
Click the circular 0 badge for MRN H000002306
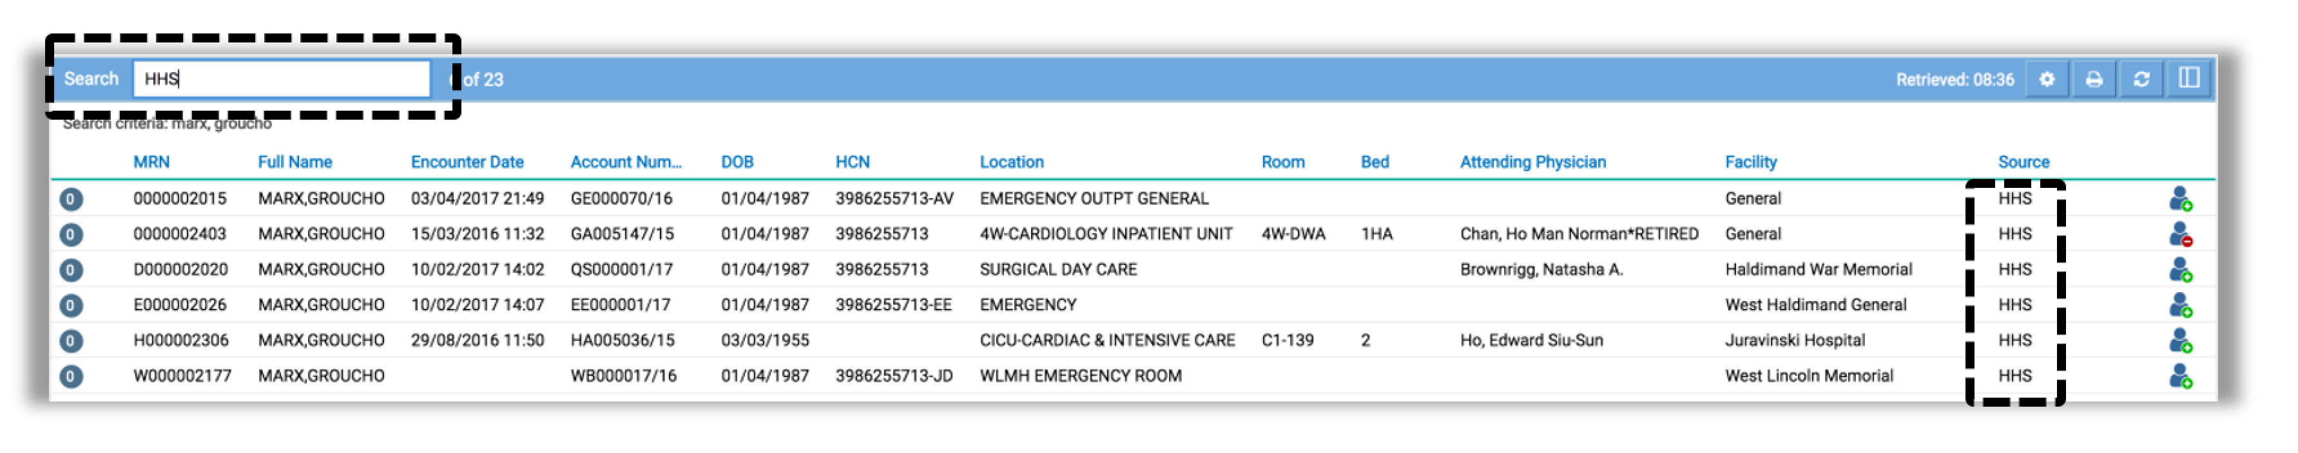[x=72, y=341]
